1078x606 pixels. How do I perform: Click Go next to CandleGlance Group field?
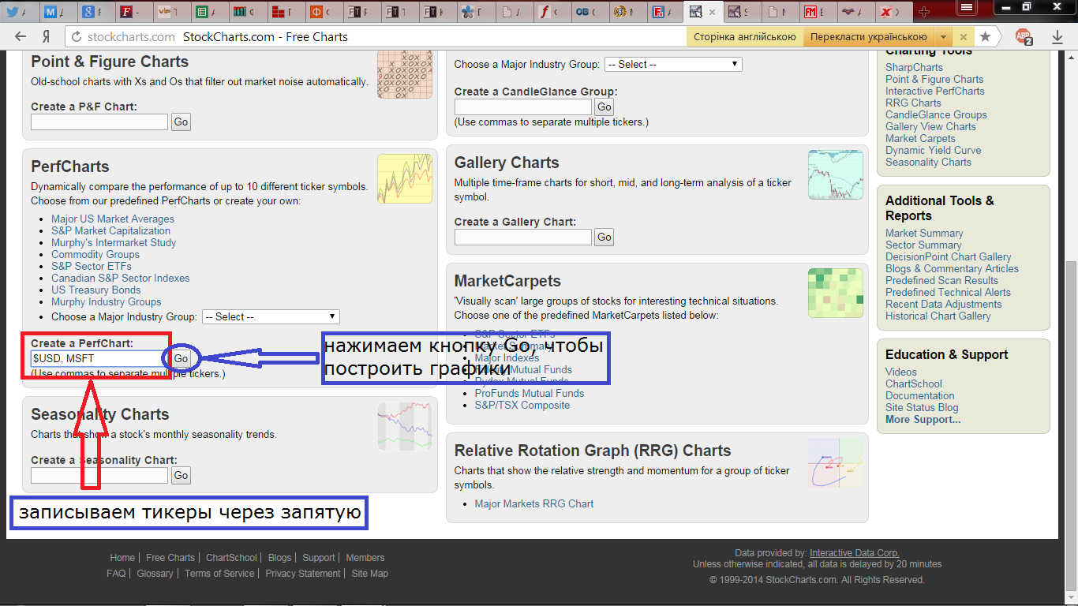click(x=605, y=107)
